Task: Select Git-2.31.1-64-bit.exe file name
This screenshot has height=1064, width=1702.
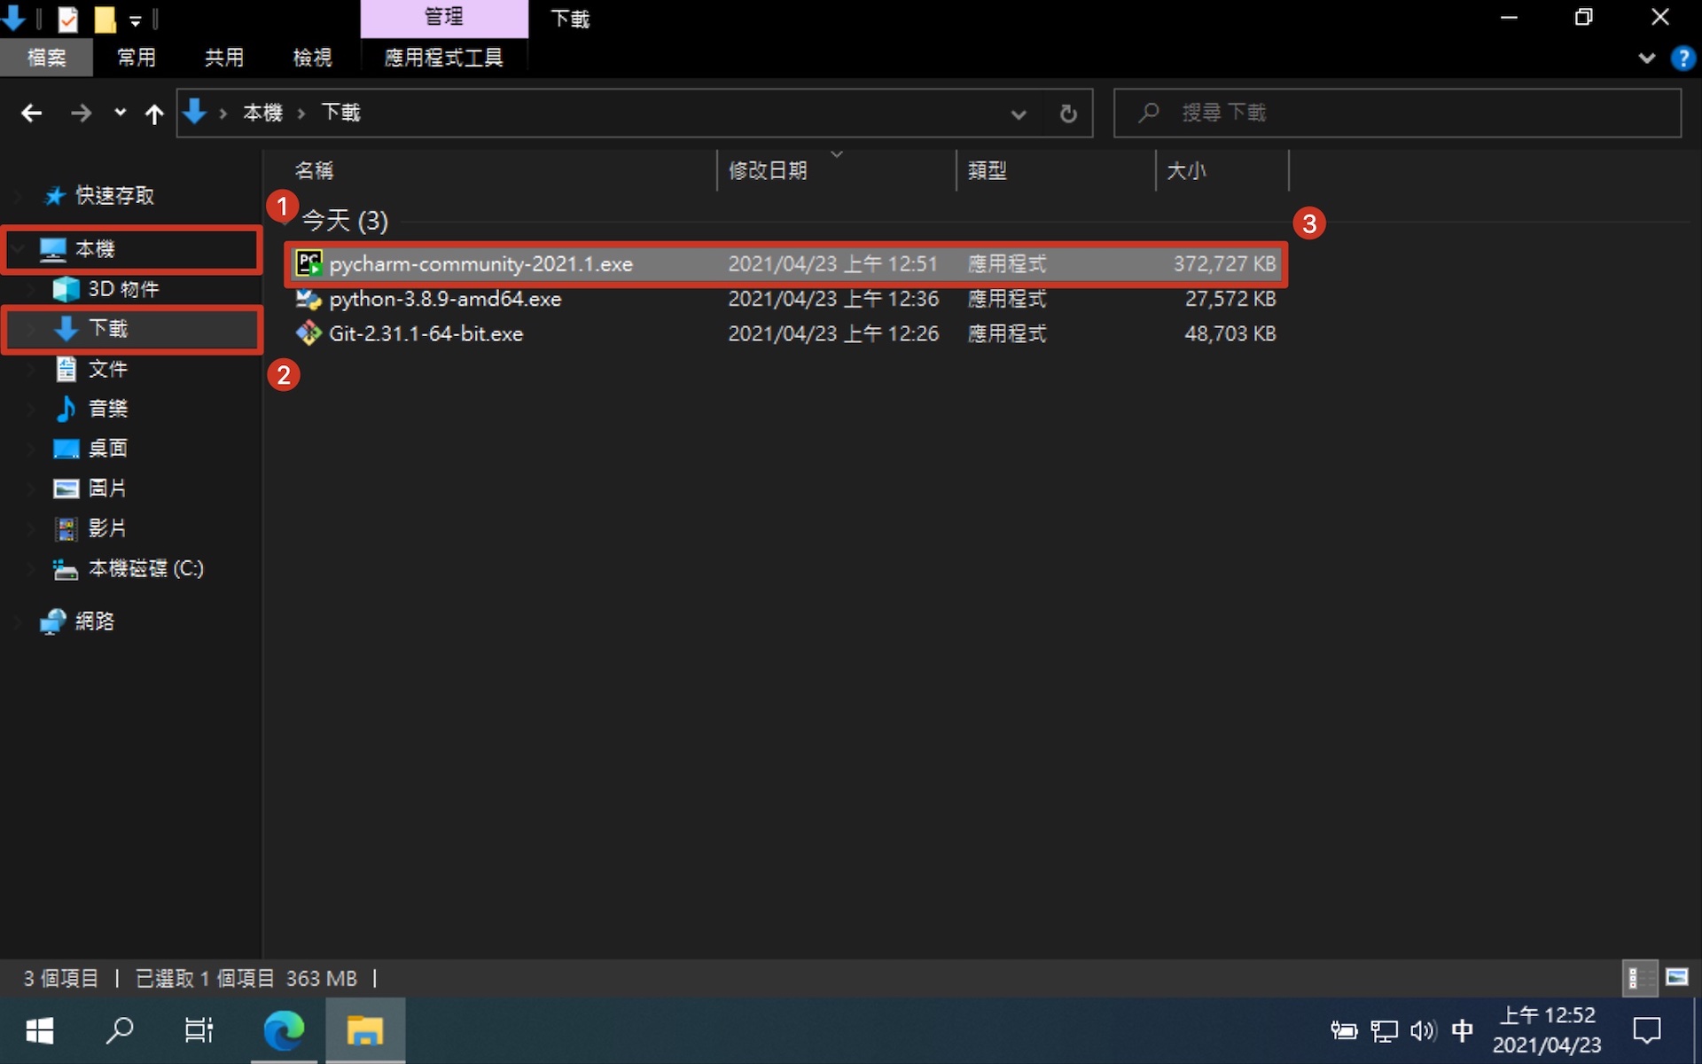Action: pyautogui.click(x=426, y=334)
